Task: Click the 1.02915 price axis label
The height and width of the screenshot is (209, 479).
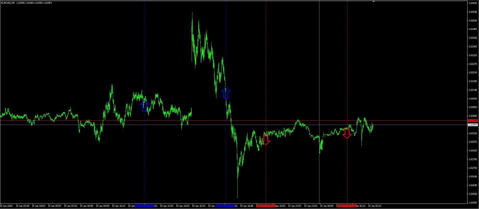Action: point(473,133)
